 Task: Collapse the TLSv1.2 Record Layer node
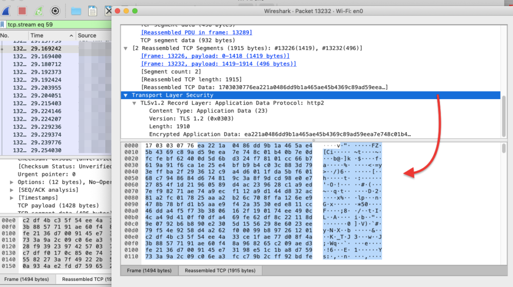coord(134,103)
